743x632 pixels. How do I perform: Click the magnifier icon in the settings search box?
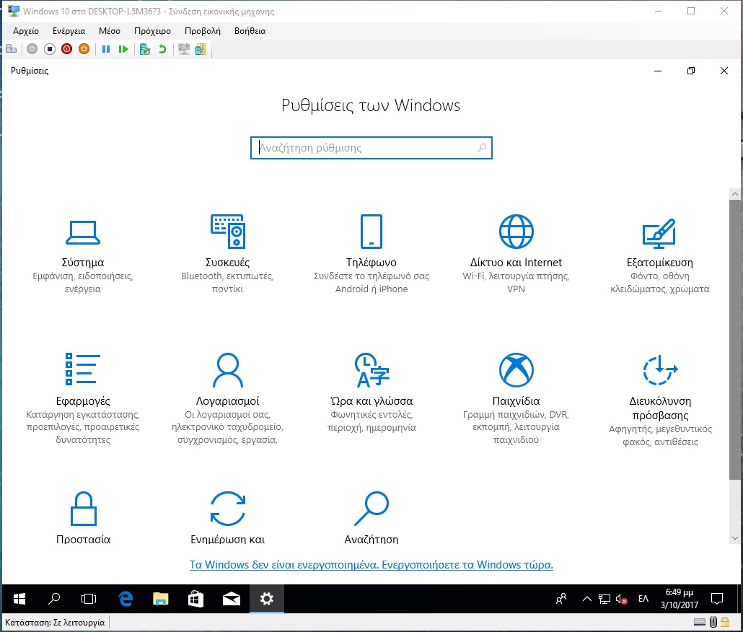pyautogui.click(x=481, y=148)
